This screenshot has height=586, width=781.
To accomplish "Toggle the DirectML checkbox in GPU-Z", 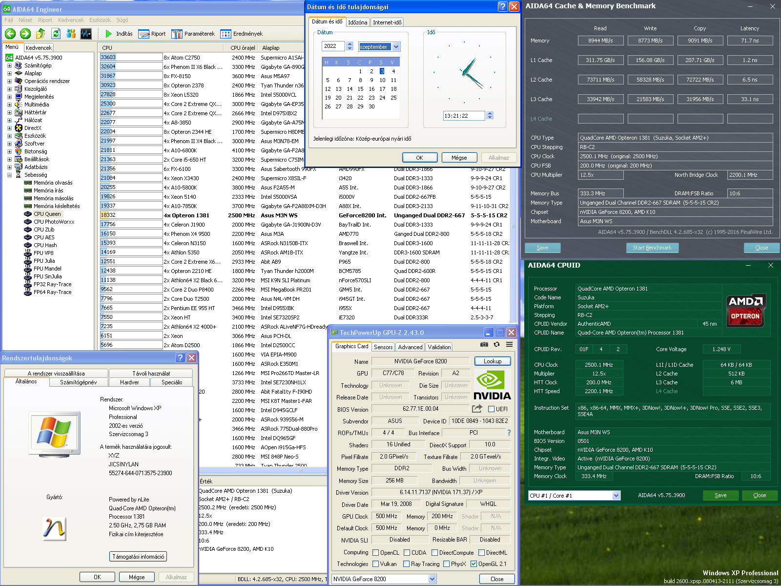I will click(x=481, y=553).
